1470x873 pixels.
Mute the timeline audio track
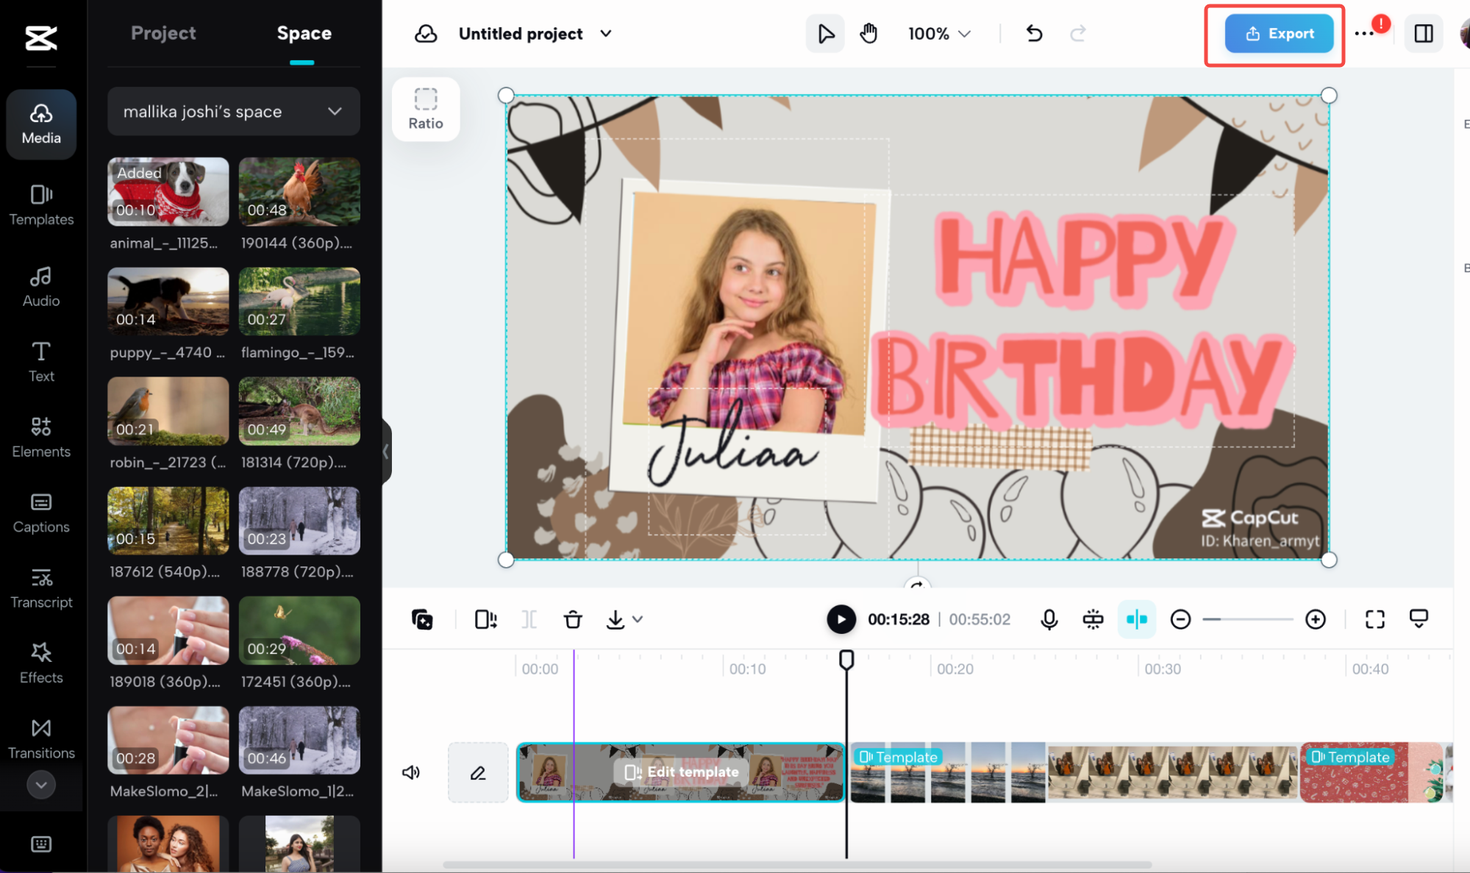coord(411,772)
